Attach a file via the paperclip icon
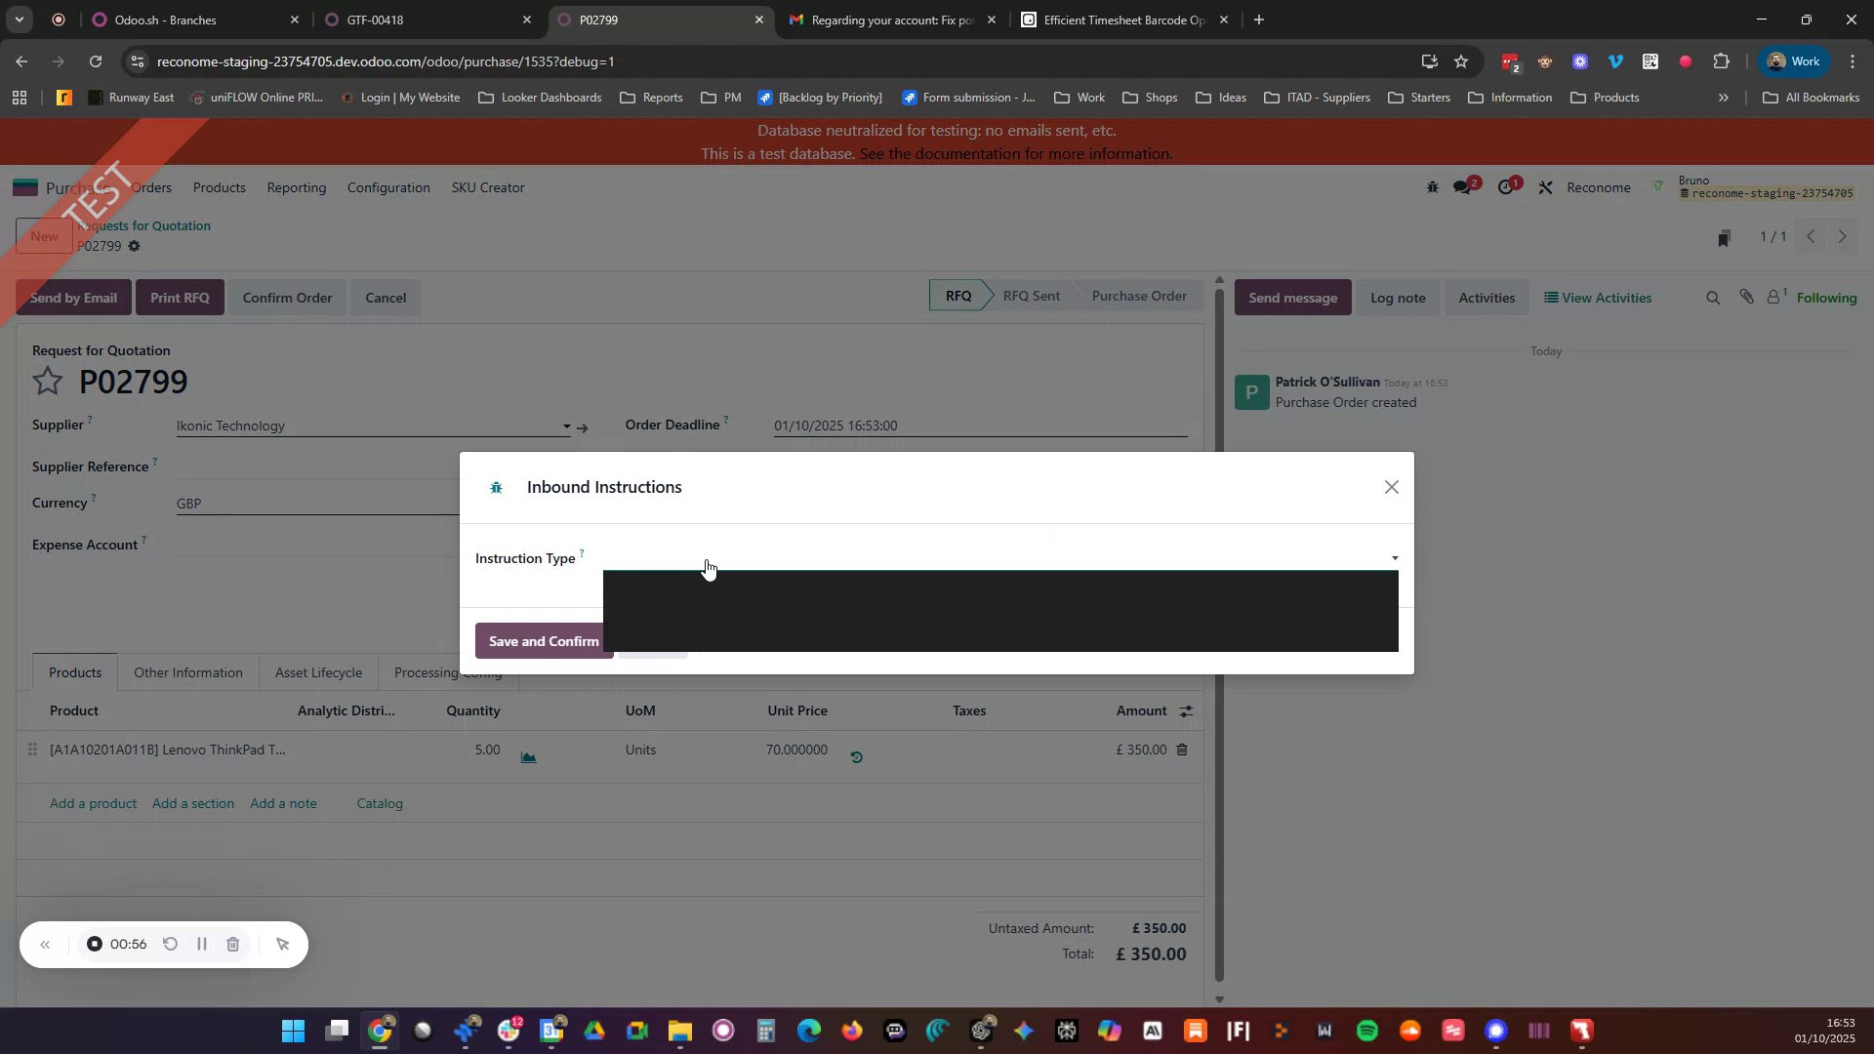The height and width of the screenshot is (1054, 1874). pos(1746,297)
